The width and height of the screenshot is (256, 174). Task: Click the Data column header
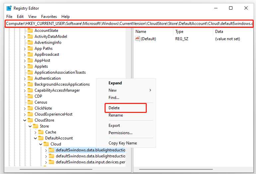tap(219, 32)
